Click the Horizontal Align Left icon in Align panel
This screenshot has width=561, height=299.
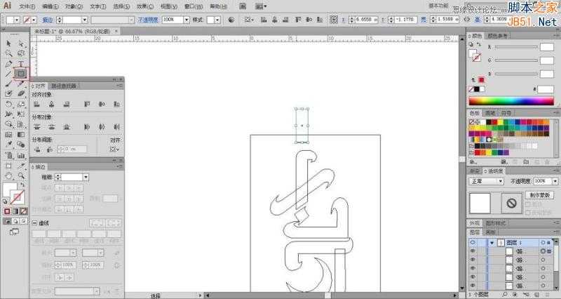click(x=36, y=104)
